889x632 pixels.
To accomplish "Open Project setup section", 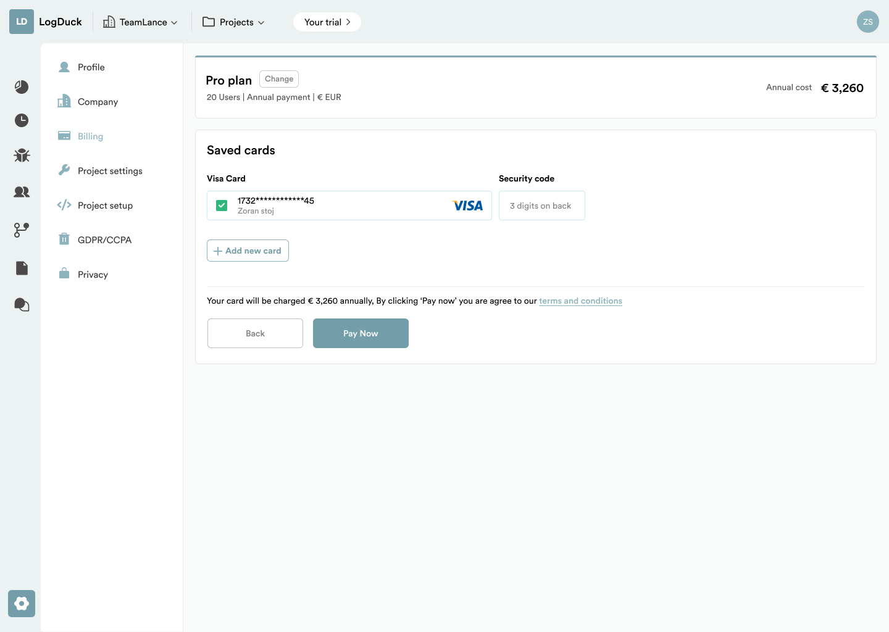I will [x=105, y=206].
